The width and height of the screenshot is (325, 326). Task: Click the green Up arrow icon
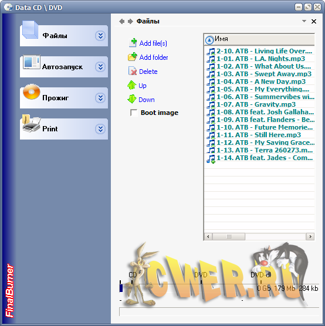click(132, 85)
